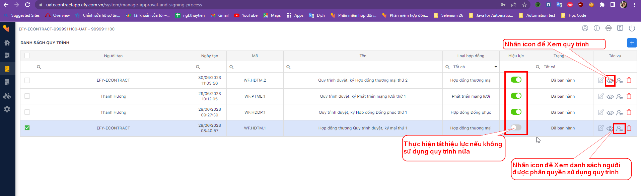The height and width of the screenshot is (196, 641).
Task: Edit the WF.HDDP.1 process with pencil icon
Action: 601,112
